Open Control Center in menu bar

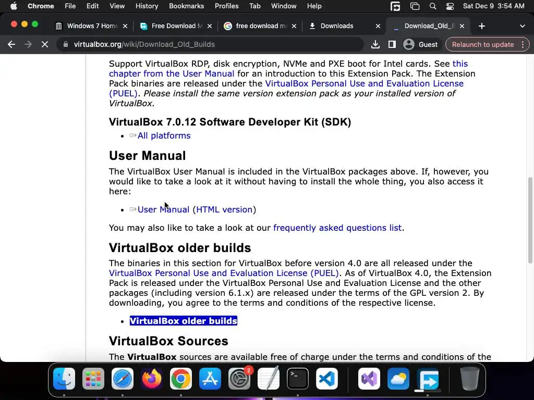tap(450, 6)
